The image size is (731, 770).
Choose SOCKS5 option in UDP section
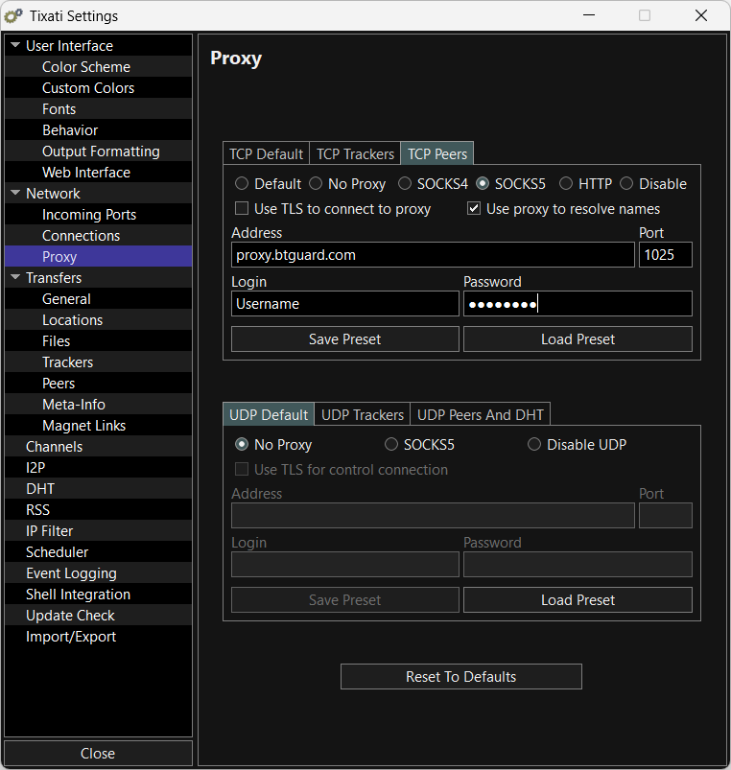point(391,445)
